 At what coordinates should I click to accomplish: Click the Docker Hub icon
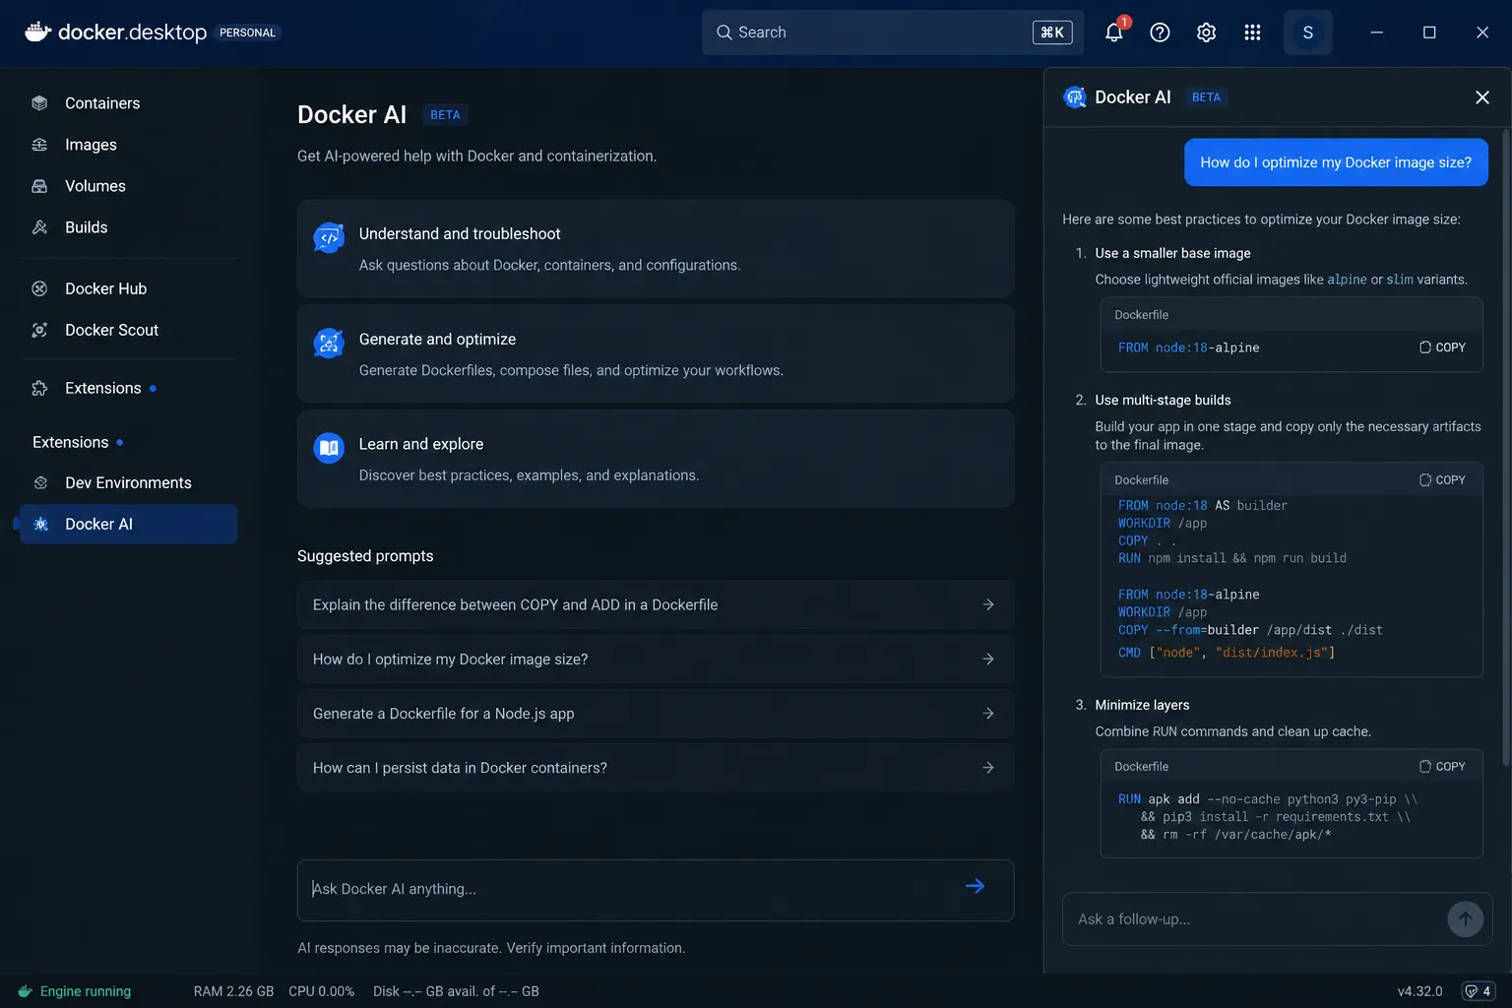click(39, 288)
